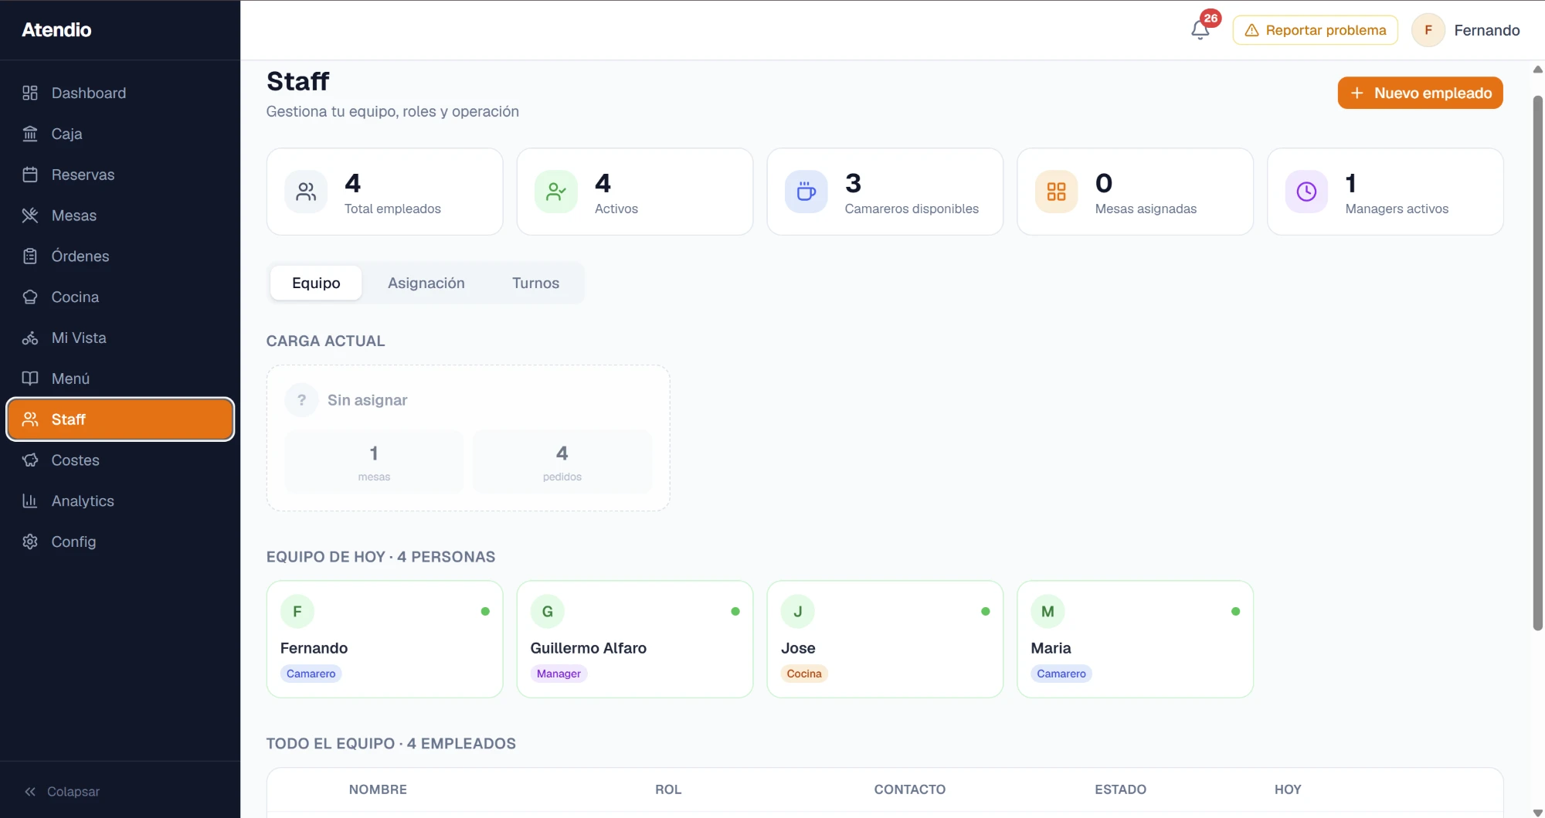Switch to the Asignación tab
1545x818 pixels.
click(x=426, y=283)
